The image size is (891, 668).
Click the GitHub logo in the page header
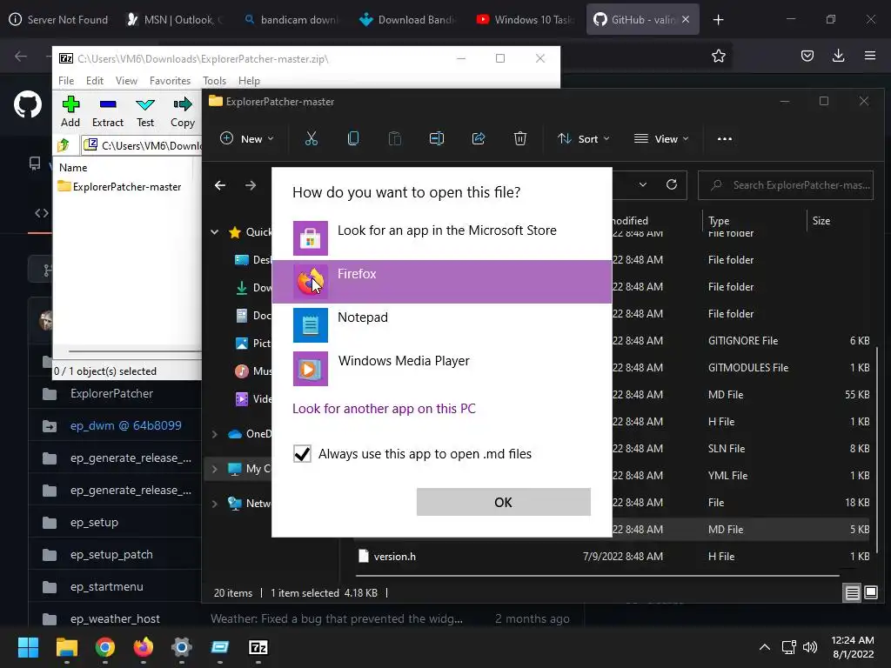click(x=28, y=104)
